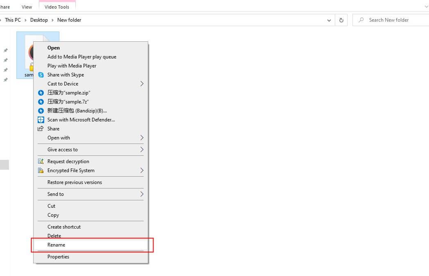Share the video with Skype
The width and height of the screenshot is (429, 276).
point(65,75)
